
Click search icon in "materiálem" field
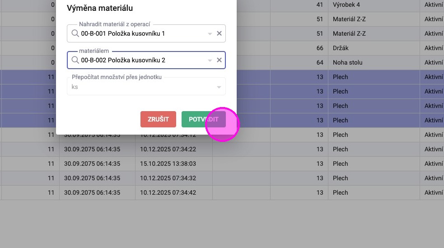75,60
